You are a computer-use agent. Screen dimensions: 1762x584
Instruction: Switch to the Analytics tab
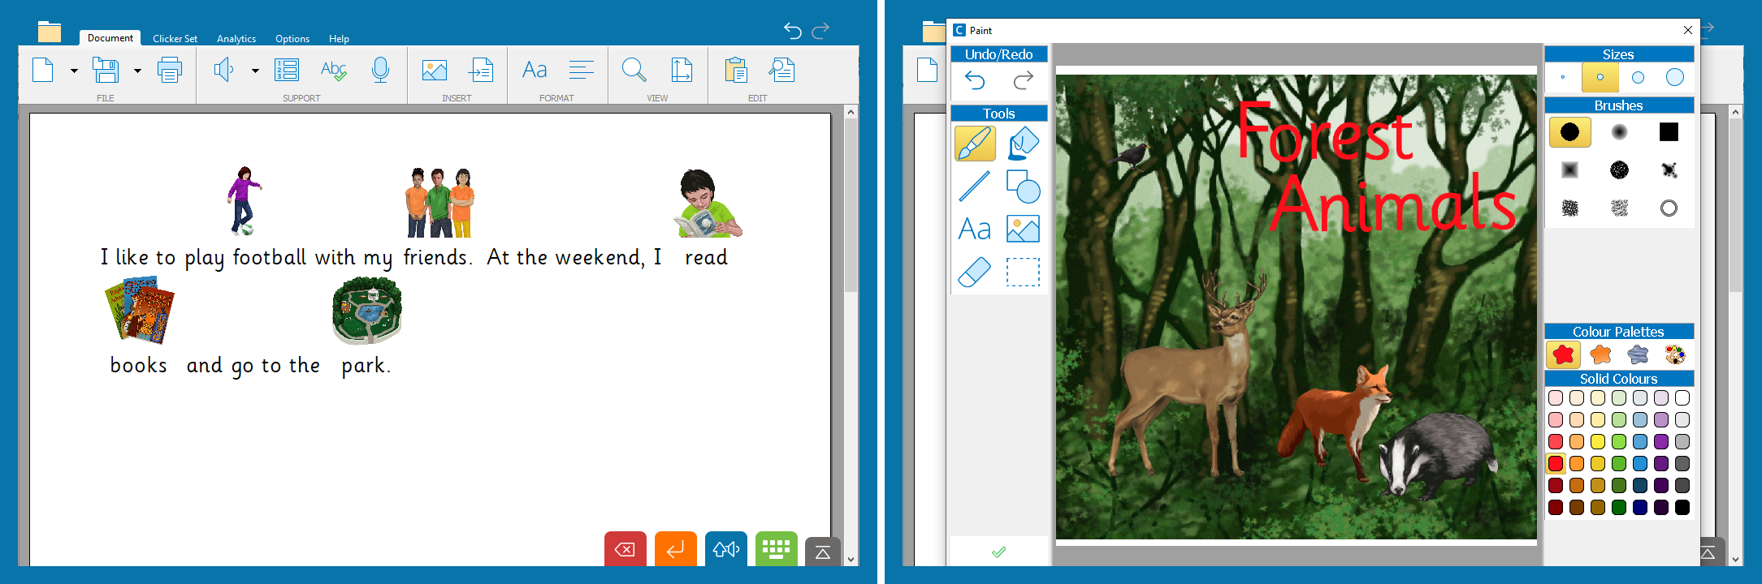[236, 38]
